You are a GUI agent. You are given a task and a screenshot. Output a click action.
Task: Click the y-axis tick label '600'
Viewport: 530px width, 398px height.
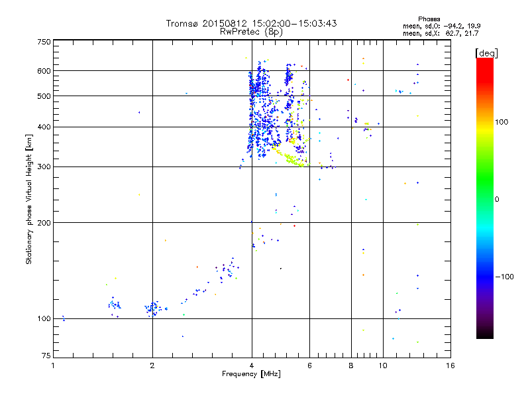click(44, 71)
